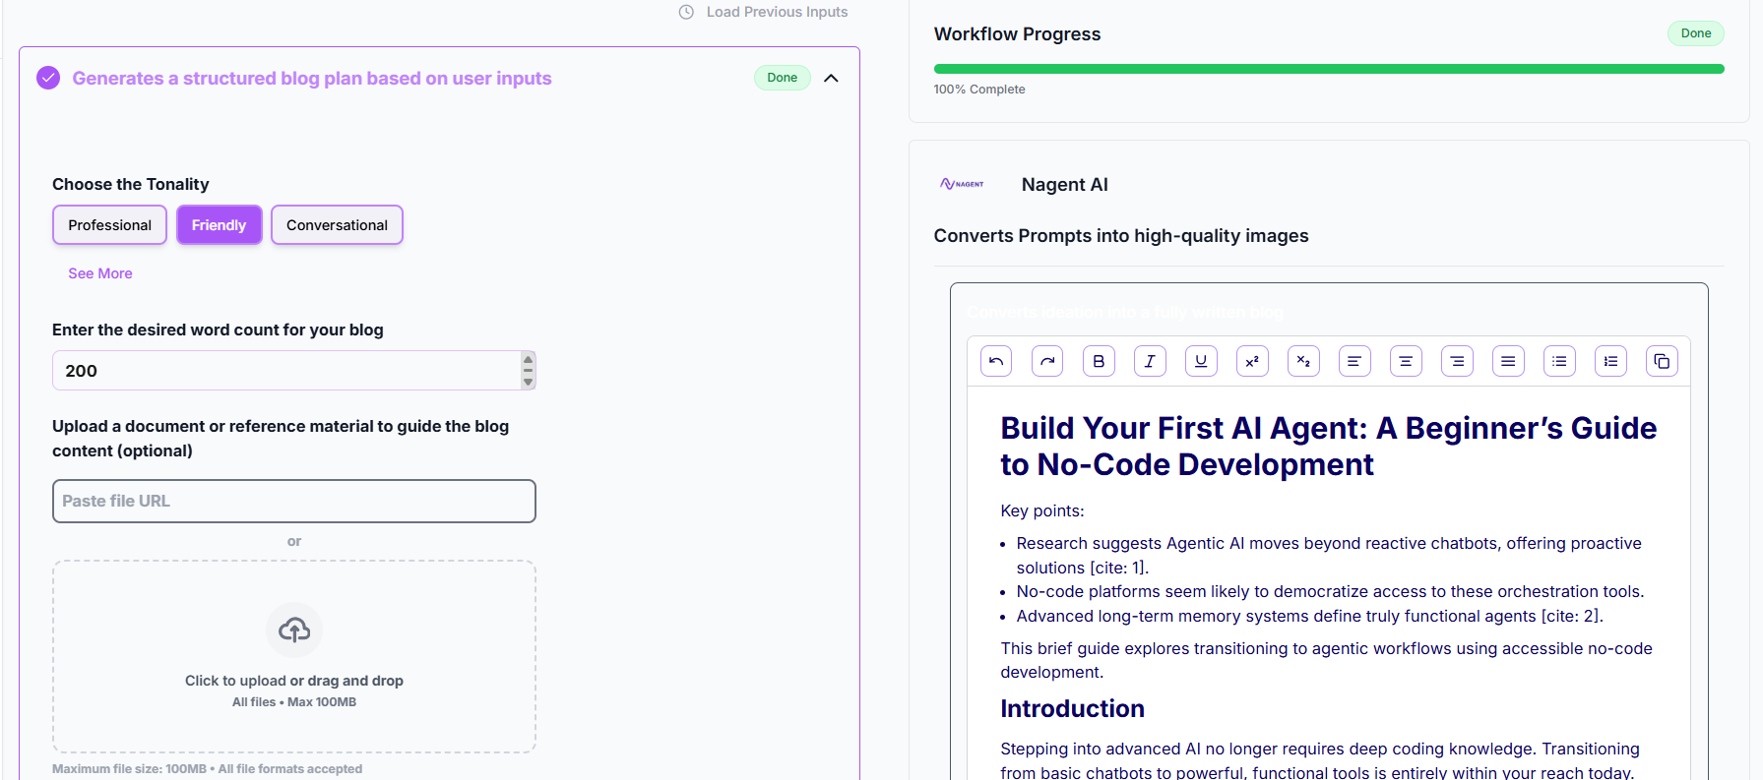
Task: Click the Nagent AI name
Action: tap(1064, 185)
